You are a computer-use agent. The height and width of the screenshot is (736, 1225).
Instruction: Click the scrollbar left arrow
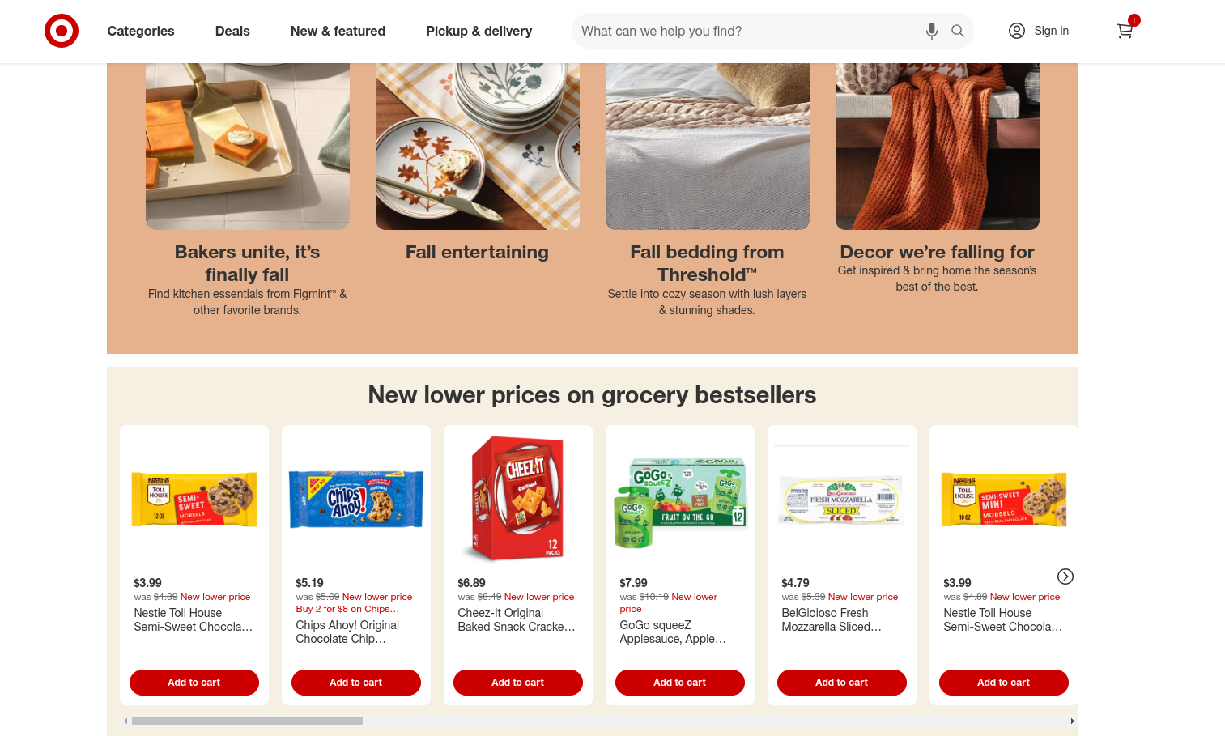[x=125, y=721]
